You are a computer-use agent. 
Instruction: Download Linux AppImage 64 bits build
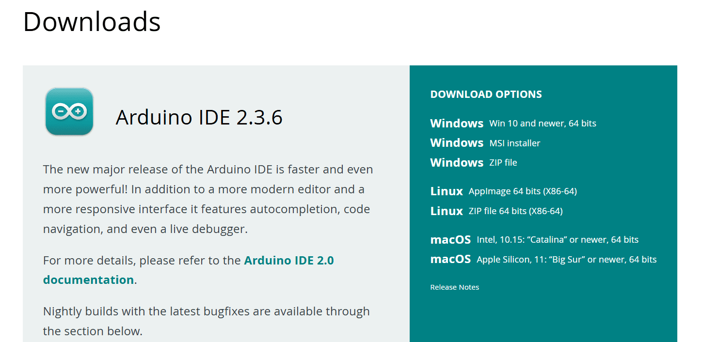pos(503,191)
